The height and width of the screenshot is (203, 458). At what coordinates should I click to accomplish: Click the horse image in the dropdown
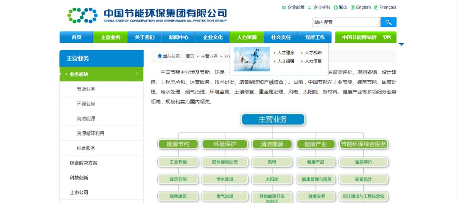[x=252, y=59]
